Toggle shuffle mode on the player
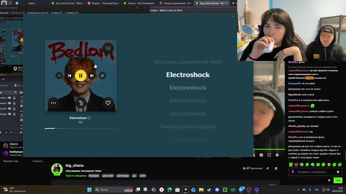Viewport: 346px width, 194px height. [x=59, y=76]
